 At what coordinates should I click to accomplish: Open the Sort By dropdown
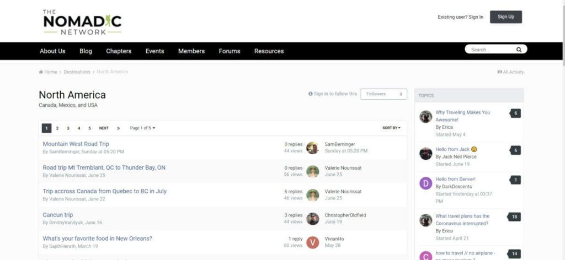click(x=391, y=128)
